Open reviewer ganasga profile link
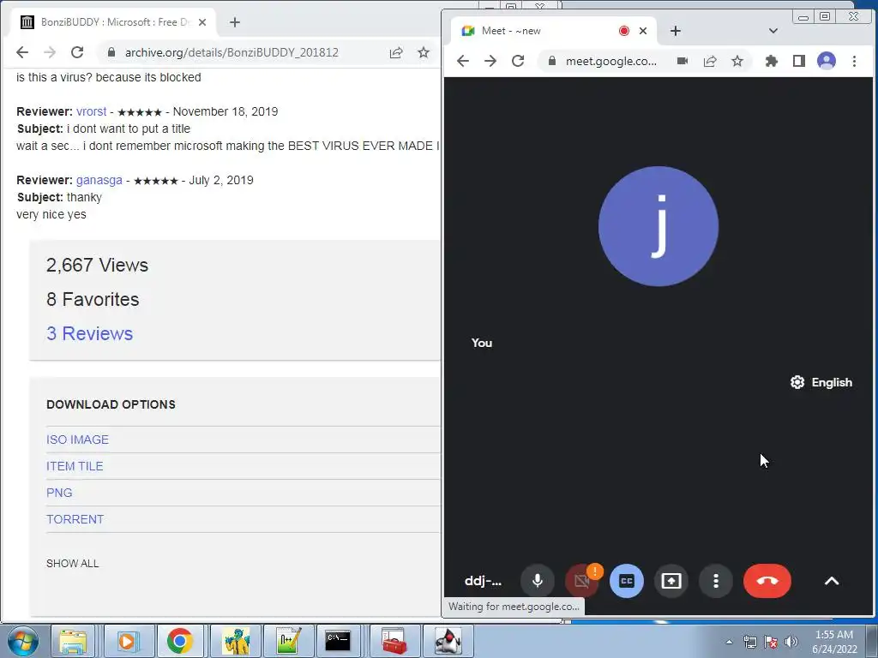 tap(99, 180)
